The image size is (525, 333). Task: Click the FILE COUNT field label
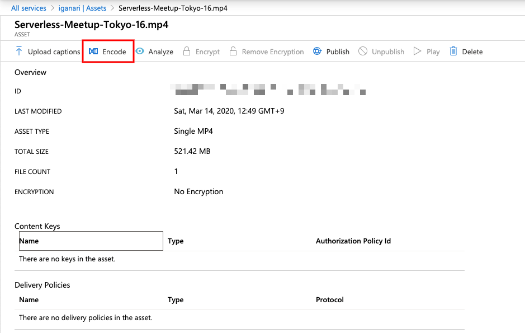tap(32, 171)
